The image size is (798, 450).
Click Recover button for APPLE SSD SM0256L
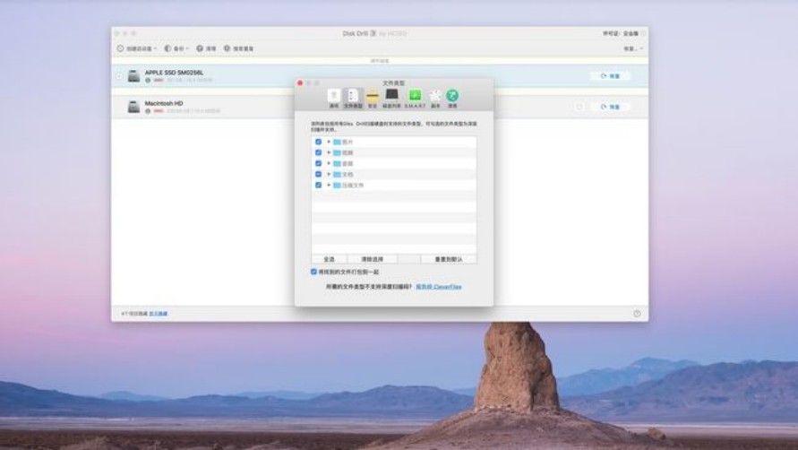coord(610,76)
